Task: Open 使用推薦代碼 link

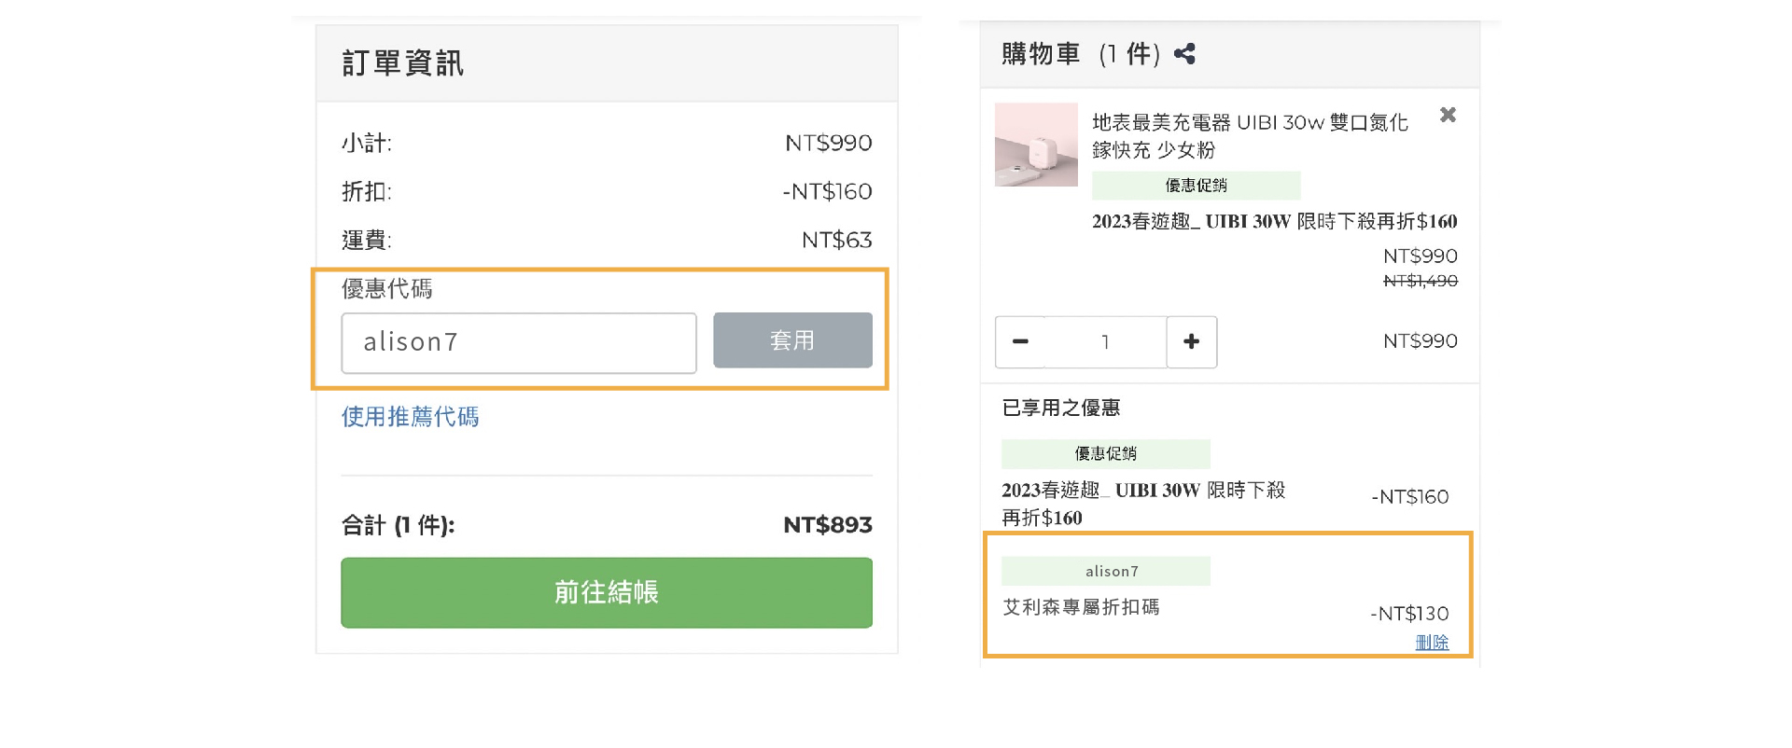Action: pyautogui.click(x=411, y=417)
